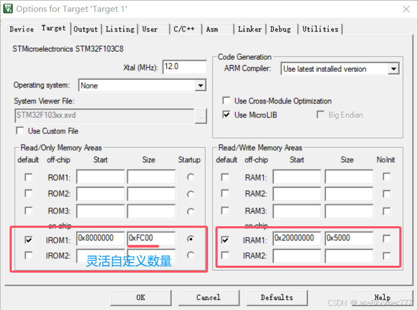This screenshot has width=418, height=310.
Task: Check the RAM2 default checkbox
Action: coord(225,194)
